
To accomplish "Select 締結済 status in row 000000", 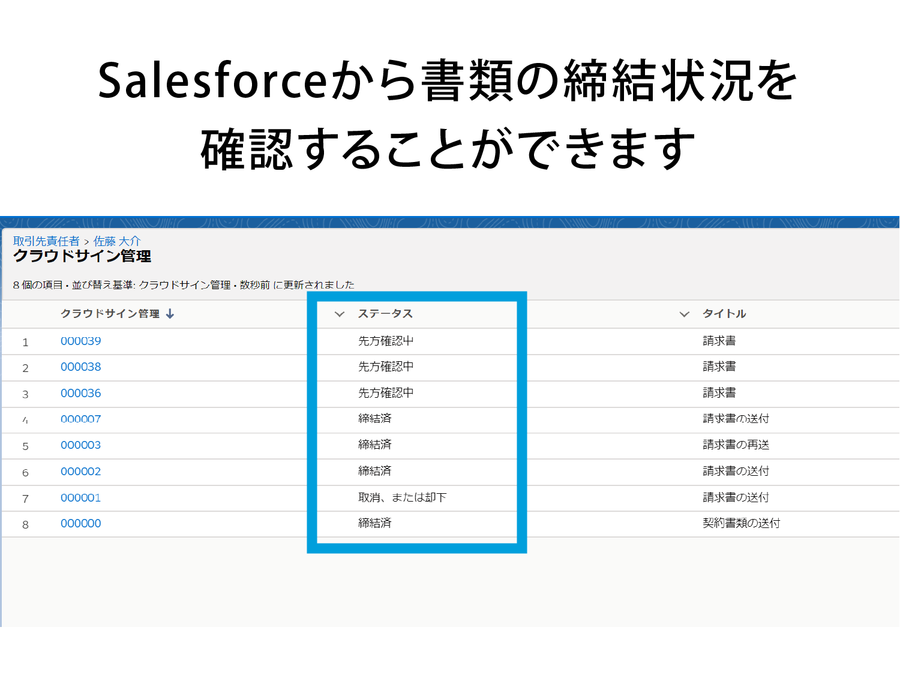I will 375,523.
